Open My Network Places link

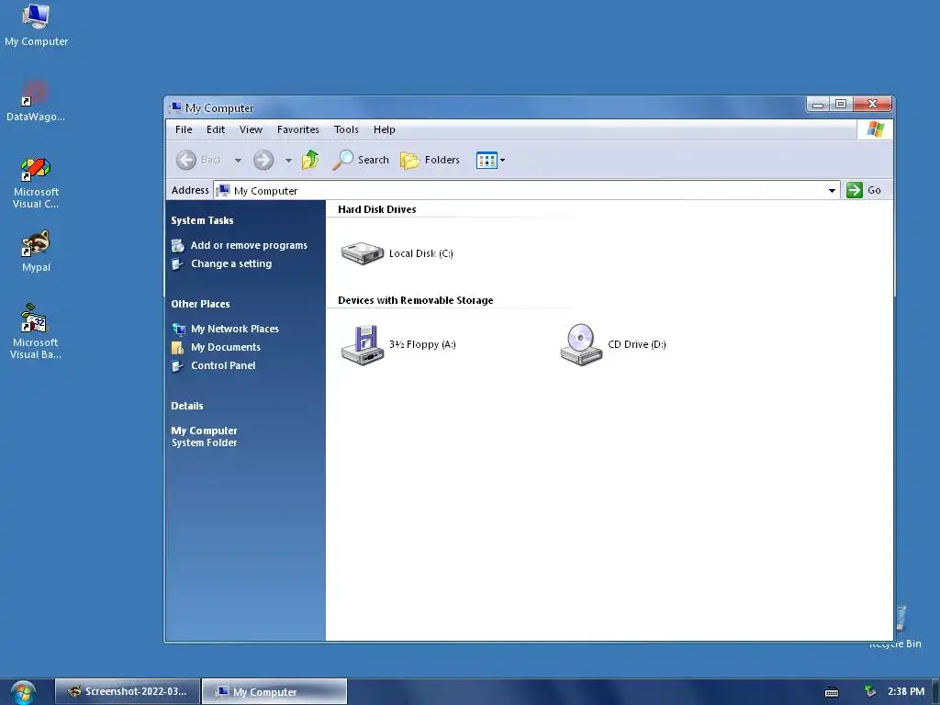[x=235, y=330]
